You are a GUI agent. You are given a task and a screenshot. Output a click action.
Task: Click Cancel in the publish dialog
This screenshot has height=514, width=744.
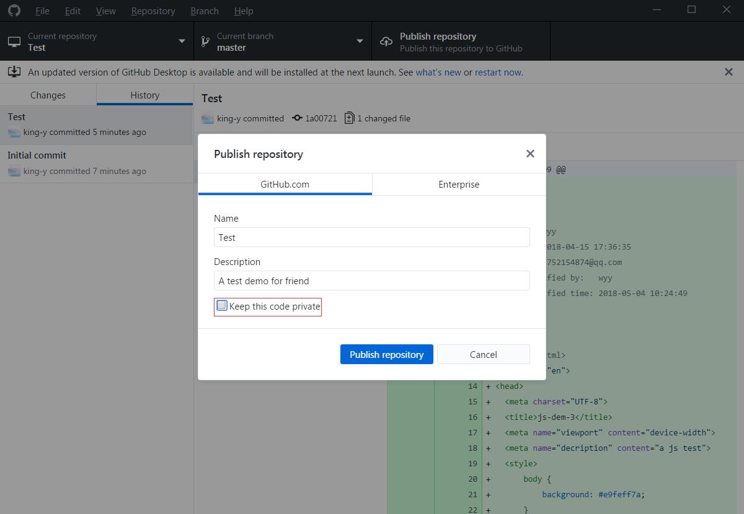483,354
